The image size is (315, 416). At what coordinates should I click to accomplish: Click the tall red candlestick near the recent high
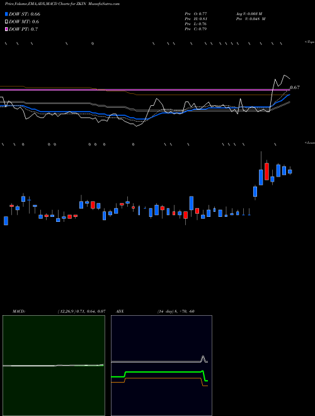point(266,171)
